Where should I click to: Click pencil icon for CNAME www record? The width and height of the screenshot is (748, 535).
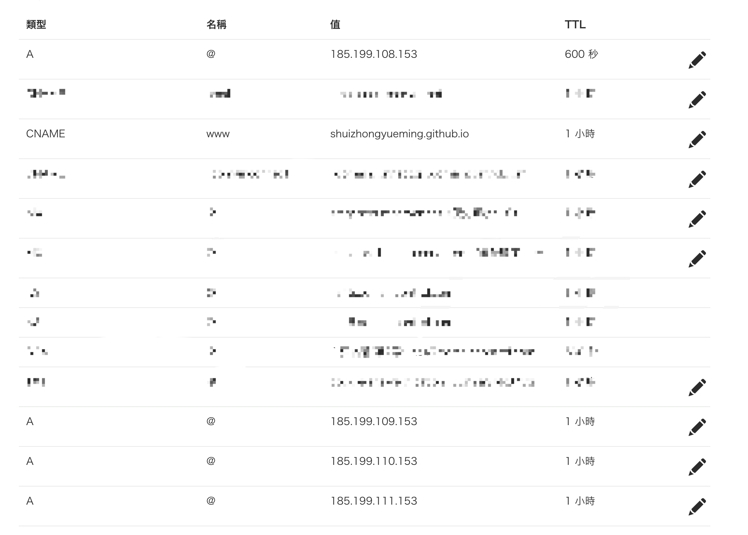(x=697, y=140)
